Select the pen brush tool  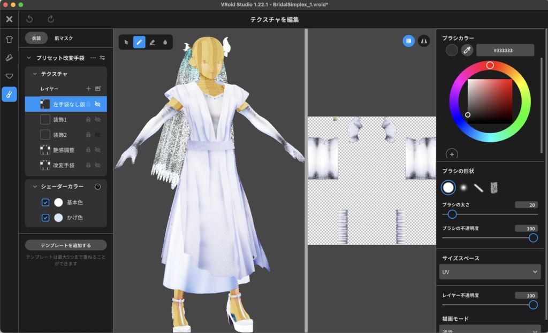pyautogui.click(x=139, y=42)
